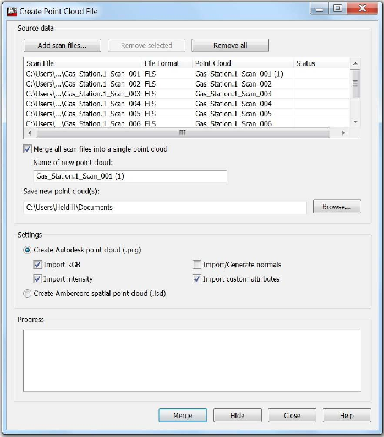Select Create Autodesk point cloud (.pcg)
This screenshot has height=437, width=384.
[28, 250]
